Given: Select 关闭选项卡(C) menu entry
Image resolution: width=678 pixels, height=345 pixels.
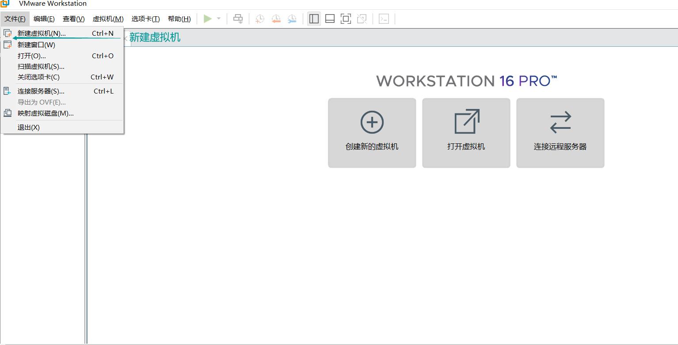Looking at the screenshot, I should [x=62, y=77].
